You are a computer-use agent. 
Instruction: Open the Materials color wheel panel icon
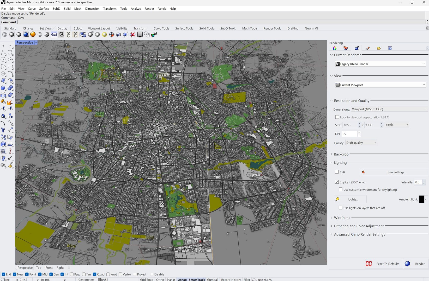(x=335, y=48)
